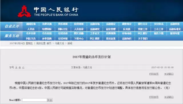Click 关闭窗口 link below the article body
Image resolution: width=183 pixels, height=104 pixels.
click(169, 97)
